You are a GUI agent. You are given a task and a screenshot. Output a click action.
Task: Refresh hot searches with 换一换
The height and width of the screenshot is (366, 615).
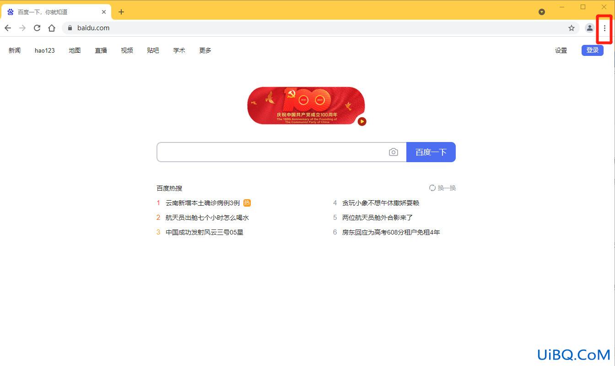[x=442, y=188]
